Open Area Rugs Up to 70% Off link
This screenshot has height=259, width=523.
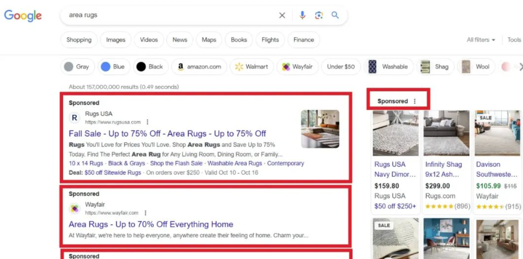[x=151, y=225]
